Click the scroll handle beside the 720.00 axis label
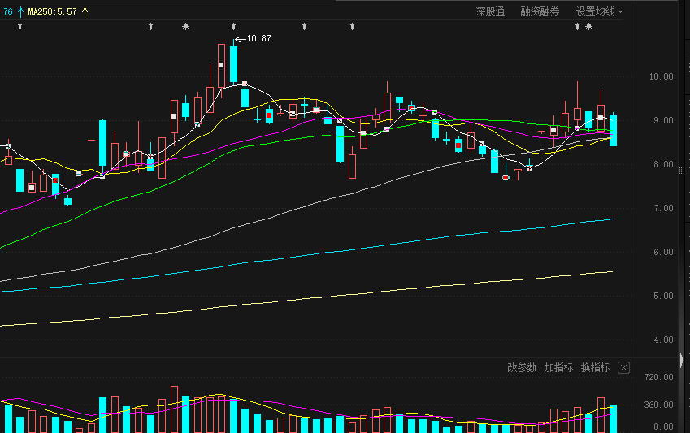Image resolution: width=690 pixels, height=433 pixels. (x=682, y=361)
